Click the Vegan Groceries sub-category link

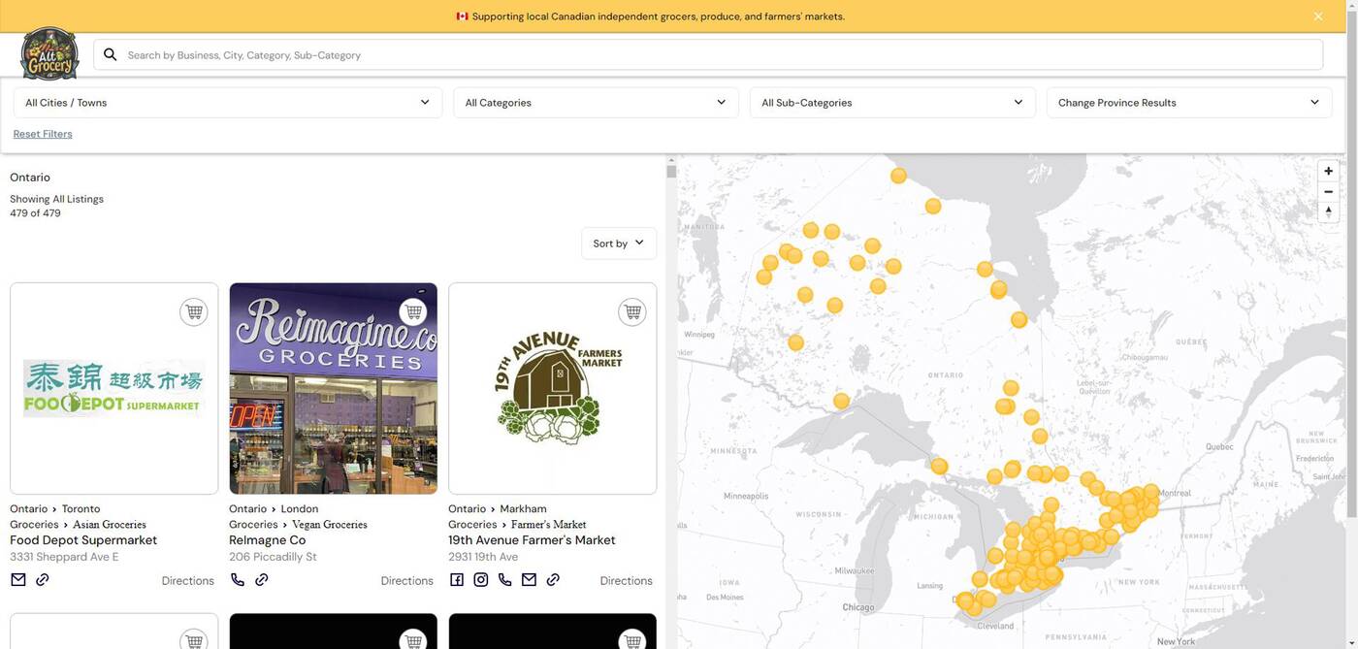point(330,525)
